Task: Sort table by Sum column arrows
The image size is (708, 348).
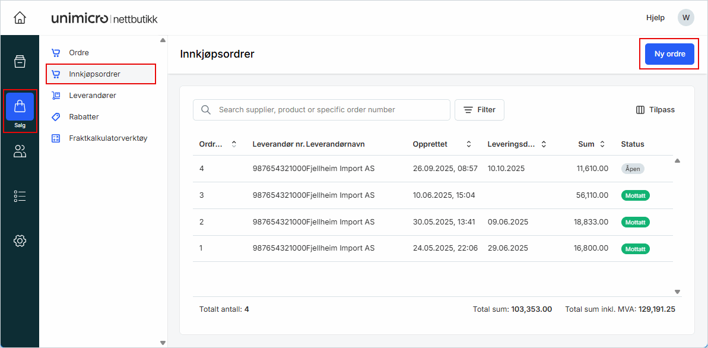Action: (602, 144)
